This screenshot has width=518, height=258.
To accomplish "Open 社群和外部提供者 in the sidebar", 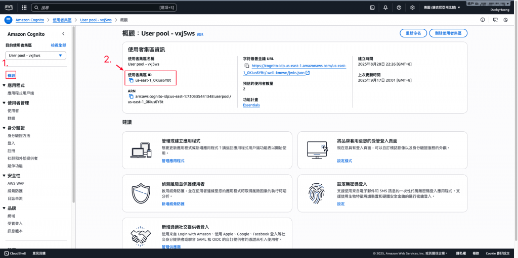I will pos(22,159).
